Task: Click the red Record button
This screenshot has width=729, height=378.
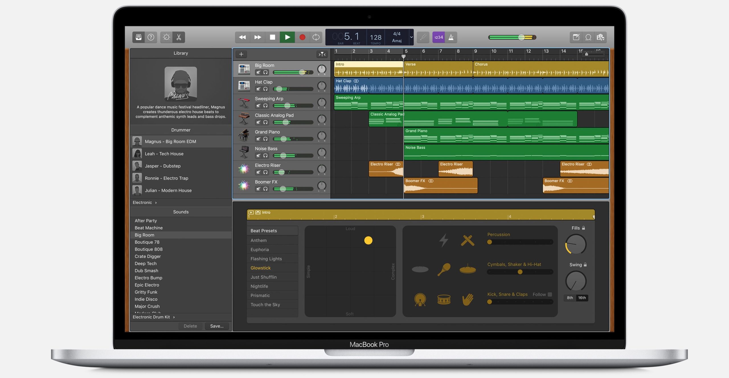Action: coord(302,37)
